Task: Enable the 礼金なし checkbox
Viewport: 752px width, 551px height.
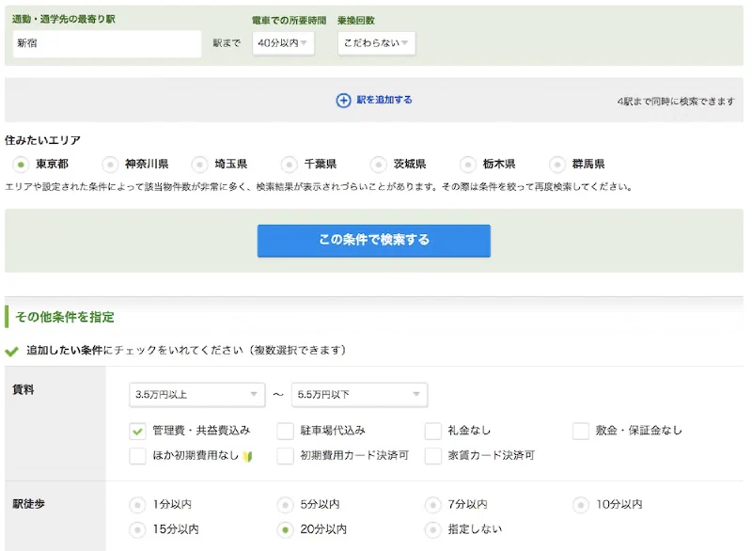Action: click(433, 431)
